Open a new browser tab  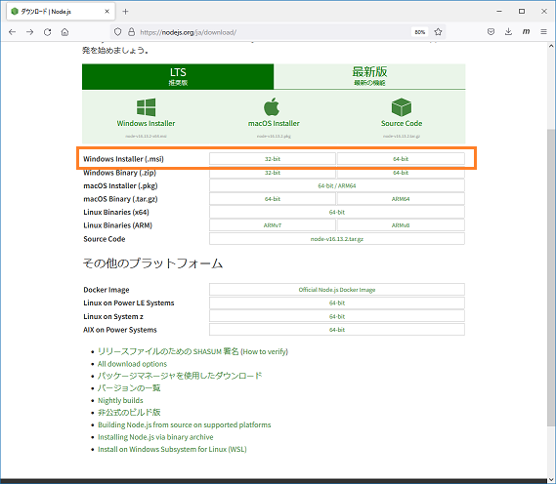point(125,12)
